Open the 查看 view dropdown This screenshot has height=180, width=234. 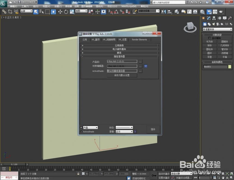(124, 131)
